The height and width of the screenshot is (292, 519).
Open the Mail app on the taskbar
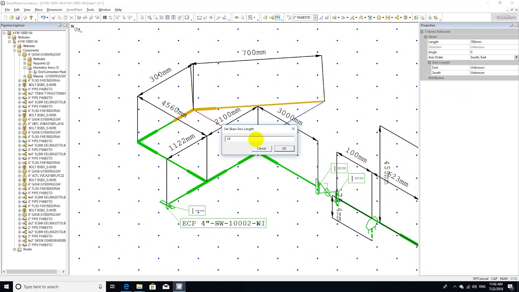[166, 287]
